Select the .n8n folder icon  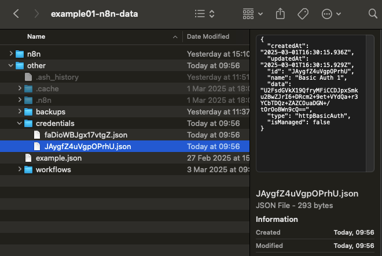[28, 100]
